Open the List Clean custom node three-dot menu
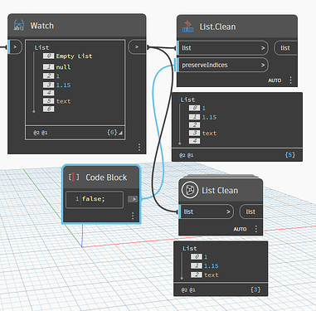The width and height of the screenshot is (316, 311). point(256,229)
